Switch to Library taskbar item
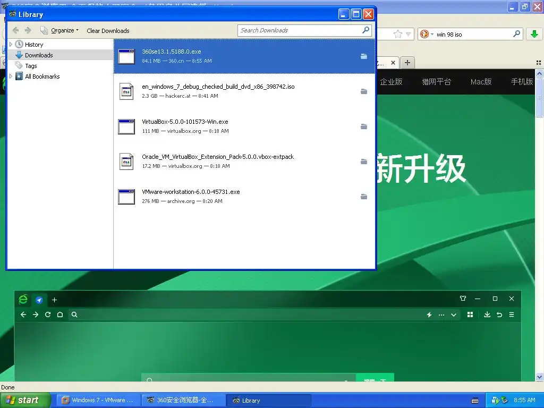Viewport: 544px width, 408px height. [x=268, y=400]
